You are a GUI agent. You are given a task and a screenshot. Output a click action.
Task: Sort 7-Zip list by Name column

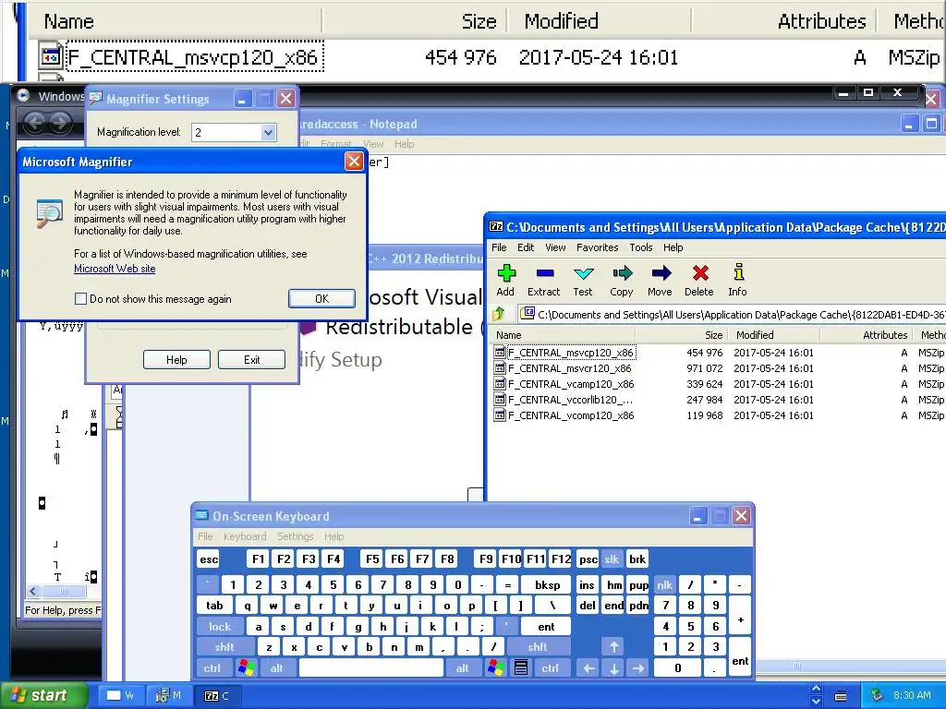tap(564, 335)
